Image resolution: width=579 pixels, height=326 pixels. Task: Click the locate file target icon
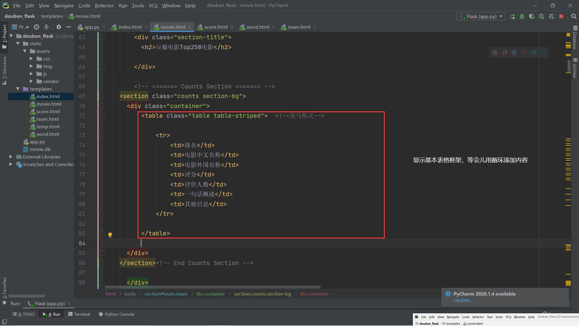click(36, 27)
